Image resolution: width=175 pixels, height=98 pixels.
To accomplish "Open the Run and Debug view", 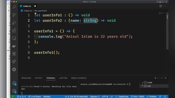I will [x=14, y=23].
